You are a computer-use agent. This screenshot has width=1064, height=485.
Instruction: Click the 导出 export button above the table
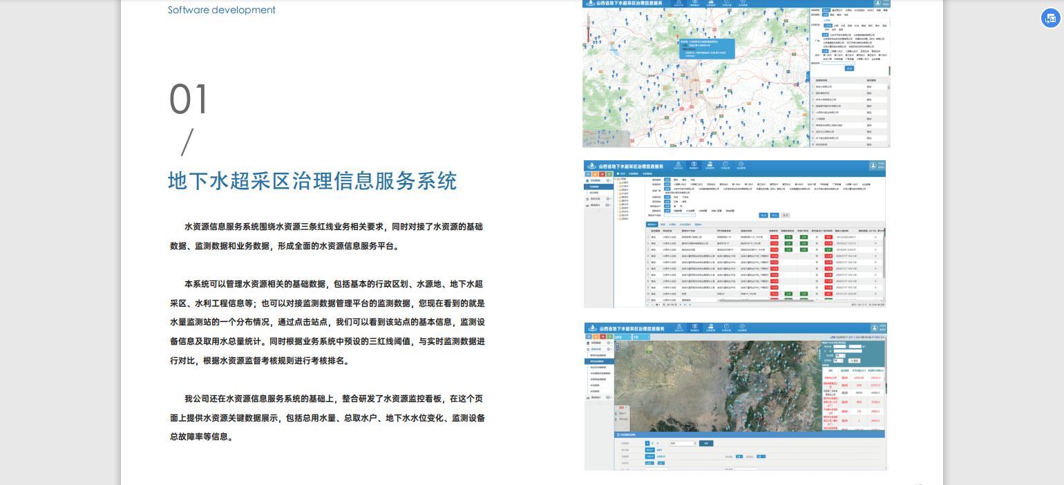[x=786, y=215]
